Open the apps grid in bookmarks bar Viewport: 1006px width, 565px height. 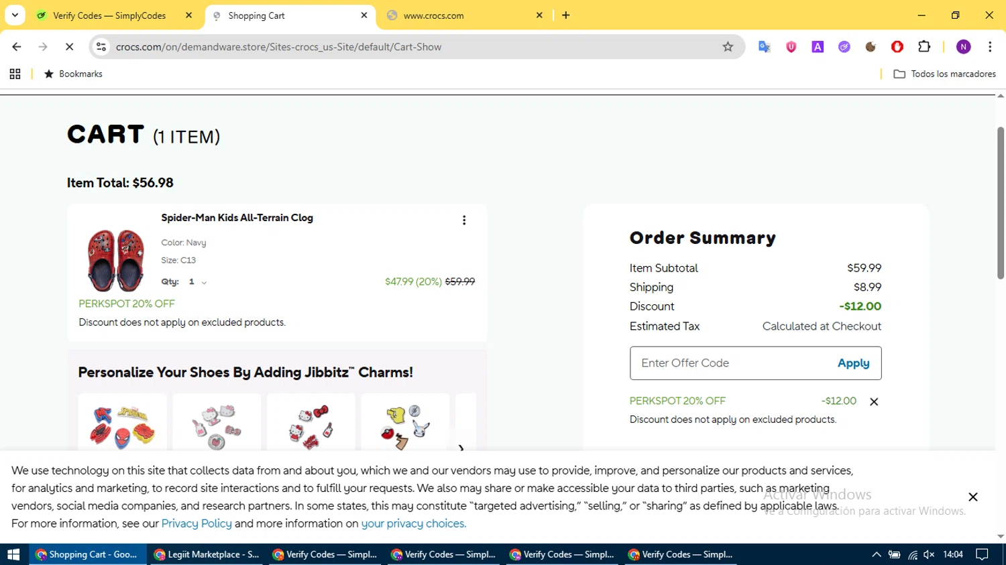(x=15, y=74)
